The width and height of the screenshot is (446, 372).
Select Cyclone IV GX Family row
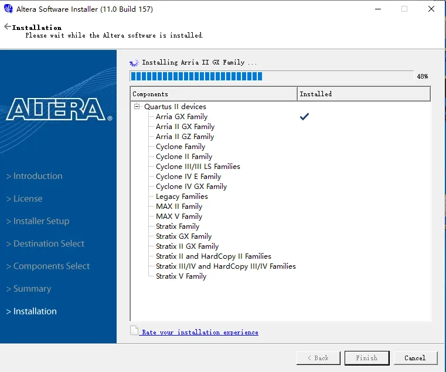tap(192, 186)
